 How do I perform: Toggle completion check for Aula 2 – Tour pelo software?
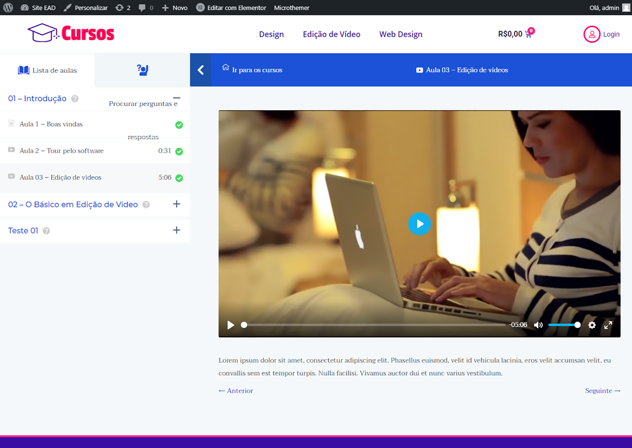pyautogui.click(x=179, y=151)
